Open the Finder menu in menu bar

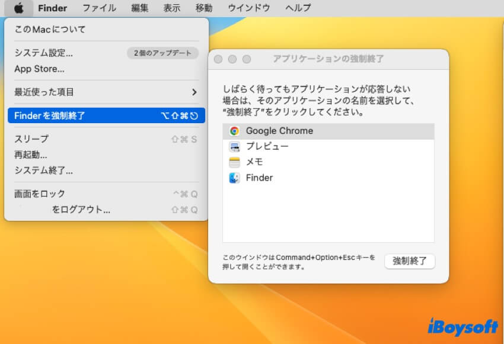point(52,8)
